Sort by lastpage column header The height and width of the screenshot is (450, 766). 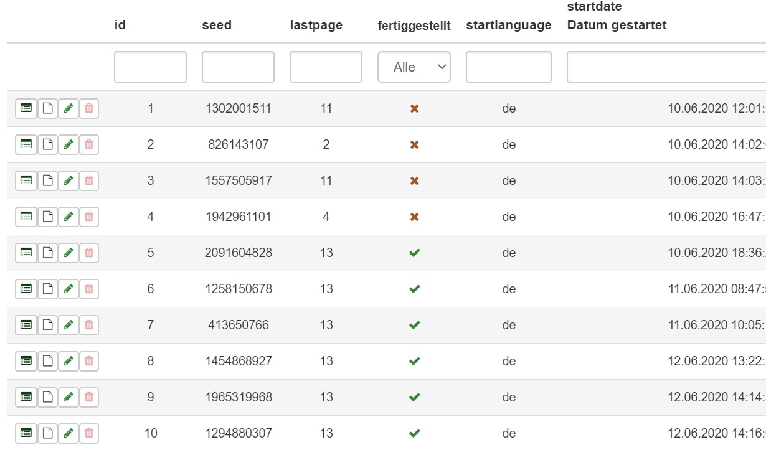(x=316, y=26)
